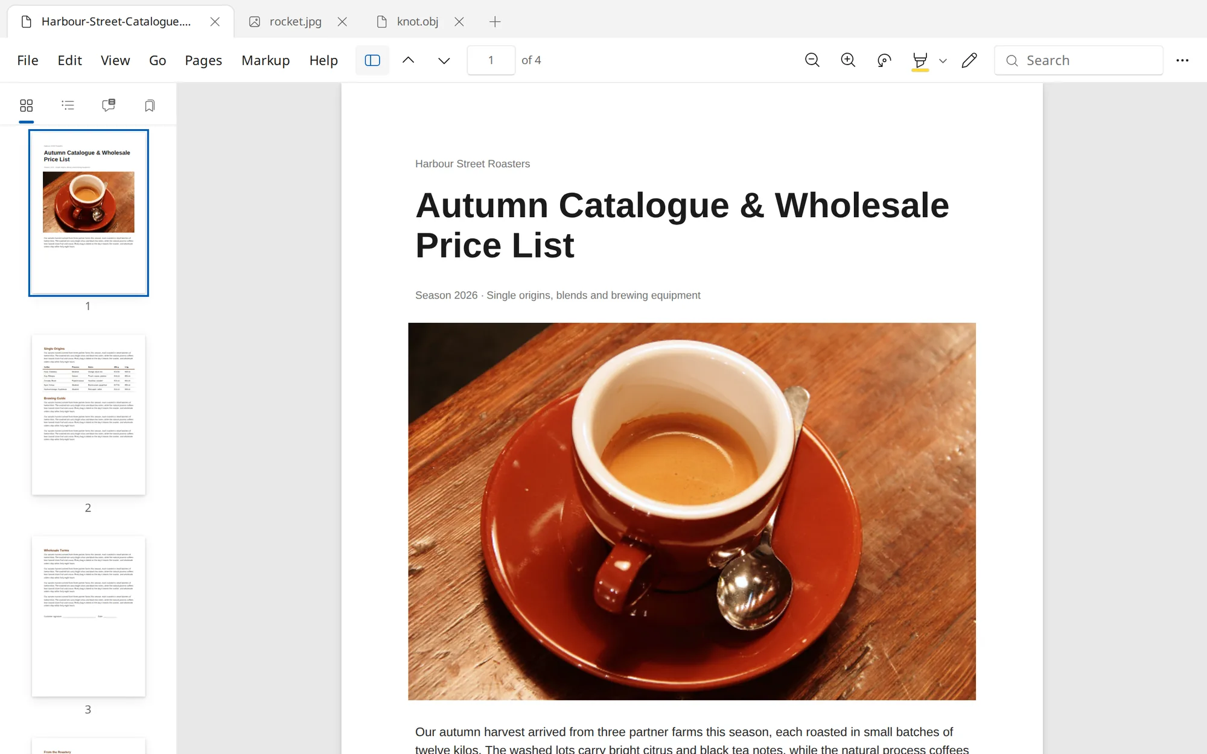The height and width of the screenshot is (754, 1207).
Task: Click the page number input field
Action: tap(491, 60)
